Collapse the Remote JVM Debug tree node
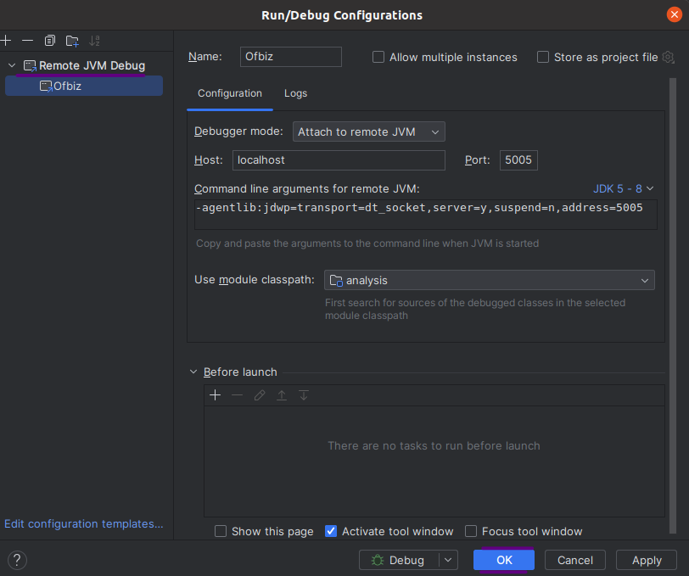689x576 pixels. point(12,65)
